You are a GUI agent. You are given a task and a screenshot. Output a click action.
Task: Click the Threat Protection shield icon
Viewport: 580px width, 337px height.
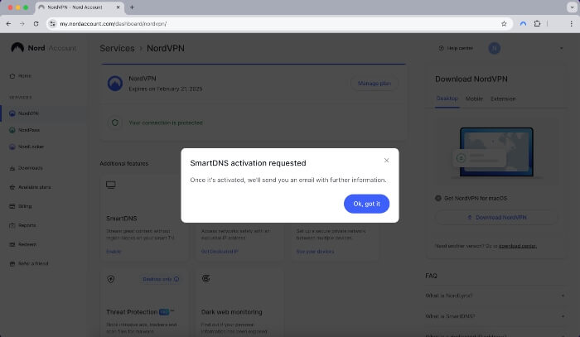(x=110, y=279)
